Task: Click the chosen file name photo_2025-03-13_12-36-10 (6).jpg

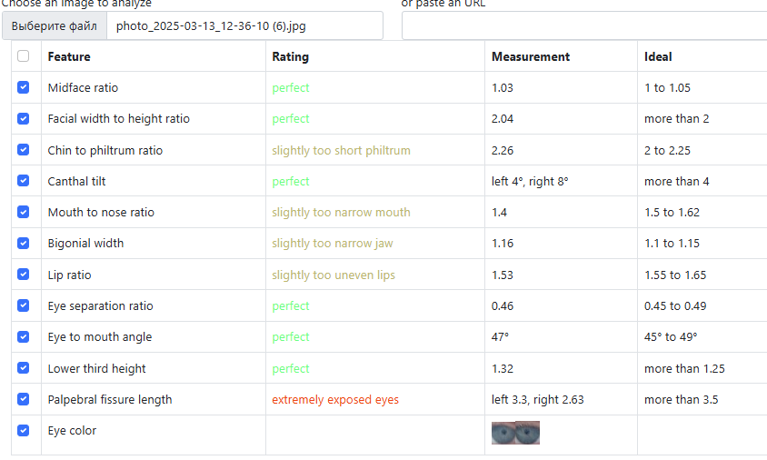Action: click(211, 26)
